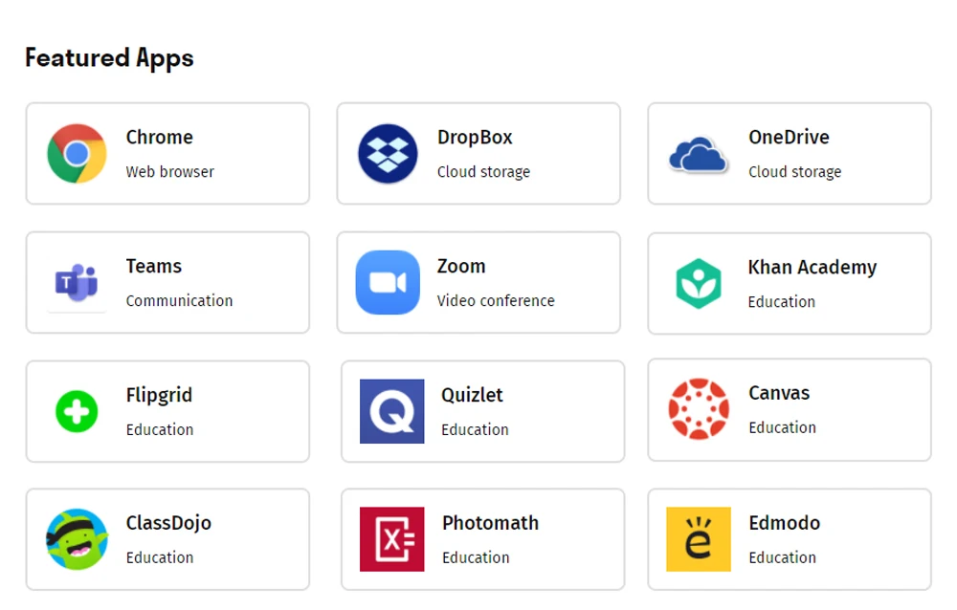Click the Quizlet Q icon
The width and height of the screenshot is (957, 610).
(x=391, y=411)
